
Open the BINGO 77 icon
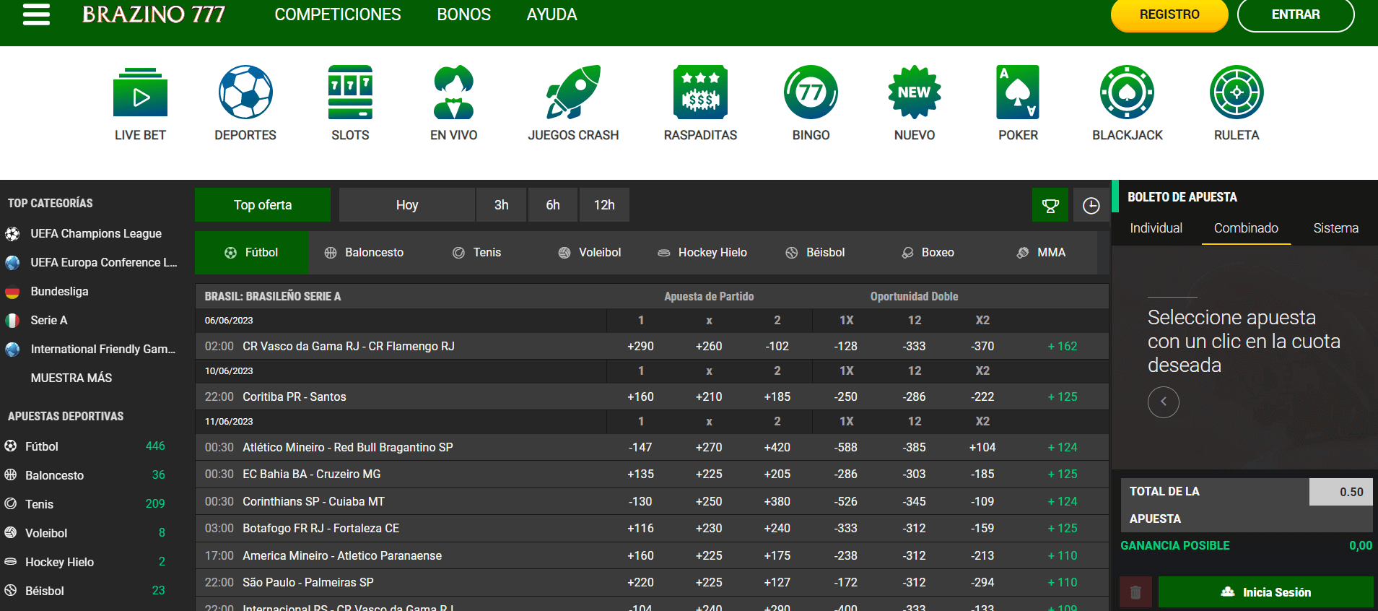pos(811,92)
